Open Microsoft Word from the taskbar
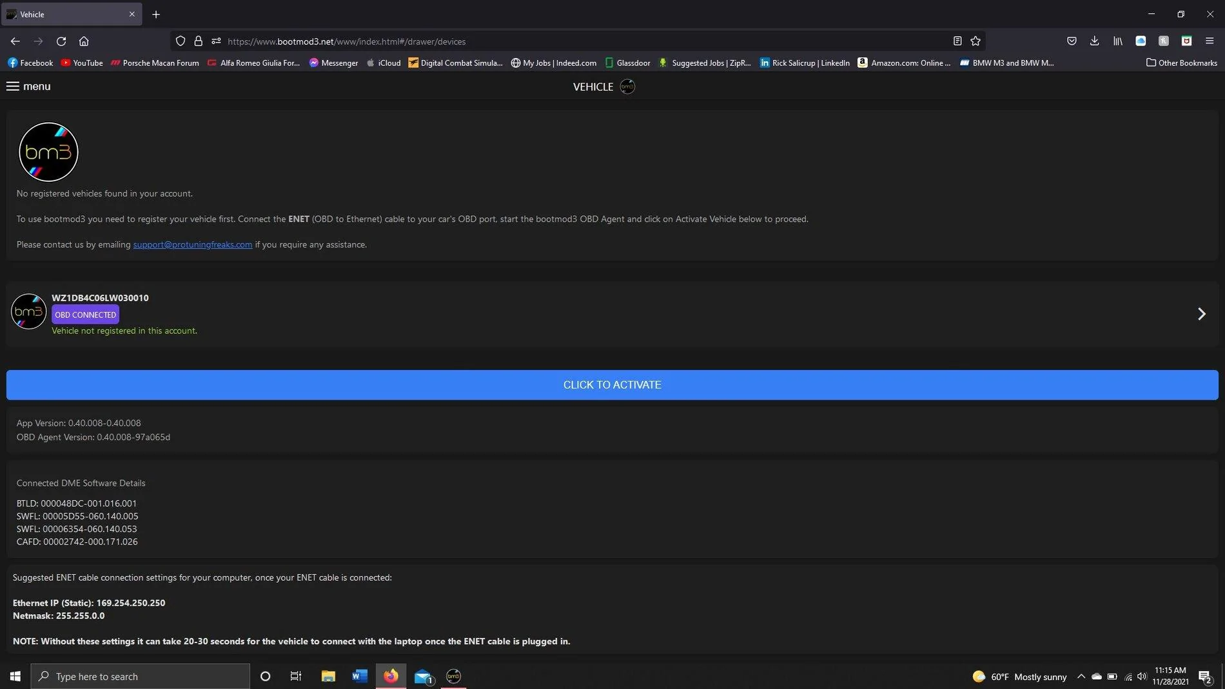This screenshot has height=689, width=1225. click(x=359, y=676)
